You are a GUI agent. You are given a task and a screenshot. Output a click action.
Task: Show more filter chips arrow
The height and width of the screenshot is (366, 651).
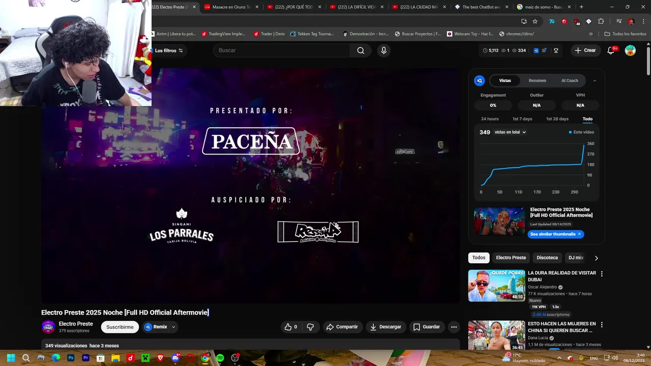coord(596,258)
